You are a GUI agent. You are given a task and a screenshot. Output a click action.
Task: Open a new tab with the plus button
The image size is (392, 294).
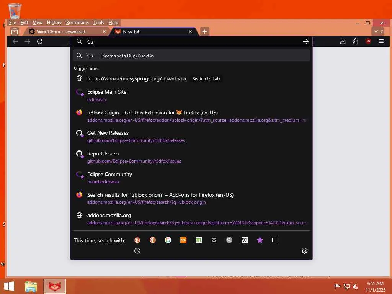pyautogui.click(x=204, y=31)
